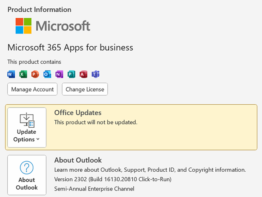Click the OneNote app icon
The height and width of the screenshot is (197, 262).
pyautogui.click(x=59, y=74)
